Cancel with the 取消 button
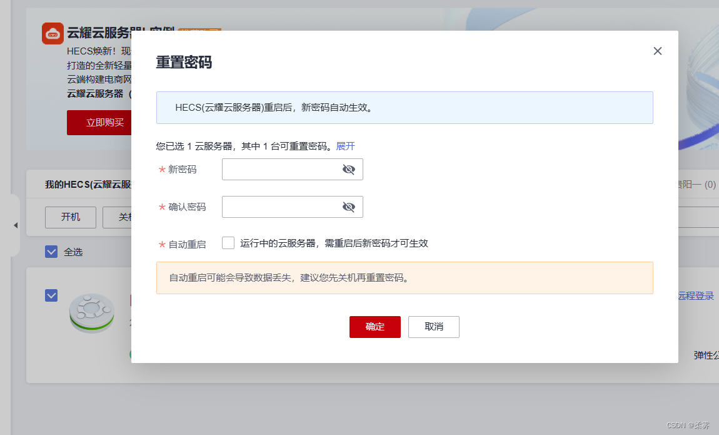 click(433, 327)
